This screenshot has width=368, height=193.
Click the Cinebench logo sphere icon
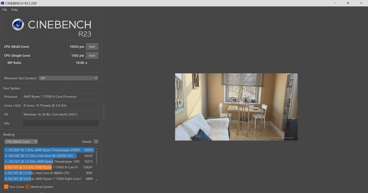(18, 25)
